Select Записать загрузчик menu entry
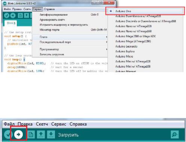This screenshot has height=142, width=186. coord(70,55)
